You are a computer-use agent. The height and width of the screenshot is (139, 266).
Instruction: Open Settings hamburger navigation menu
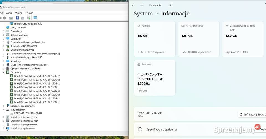click(142, 5)
